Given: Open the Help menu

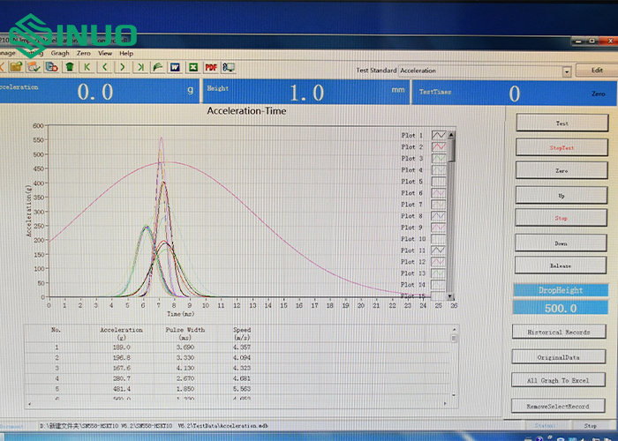Looking at the screenshot, I should (x=126, y=53).
